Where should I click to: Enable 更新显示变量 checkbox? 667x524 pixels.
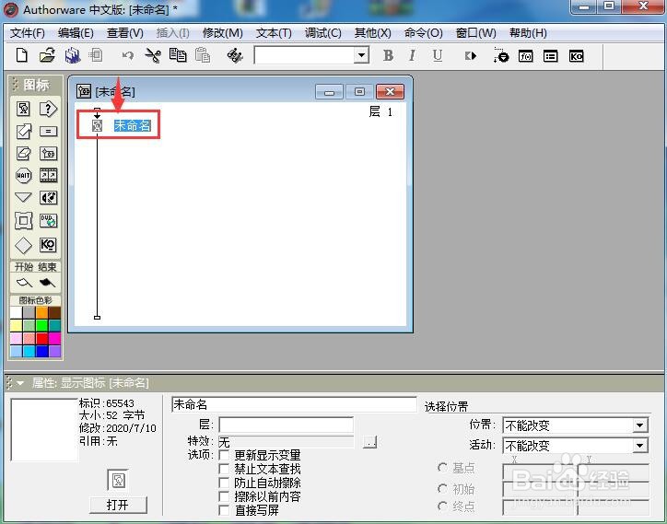pyautogui.click(x=224, y=455)
